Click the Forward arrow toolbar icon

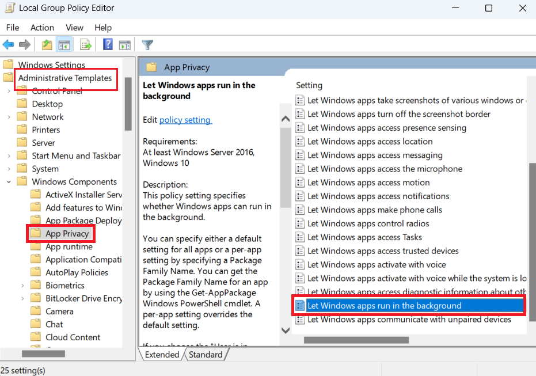(25, 44)
